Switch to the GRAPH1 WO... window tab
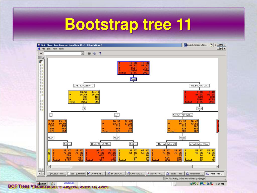The height and width of the screenshot is (193, 257). [155, 174]
